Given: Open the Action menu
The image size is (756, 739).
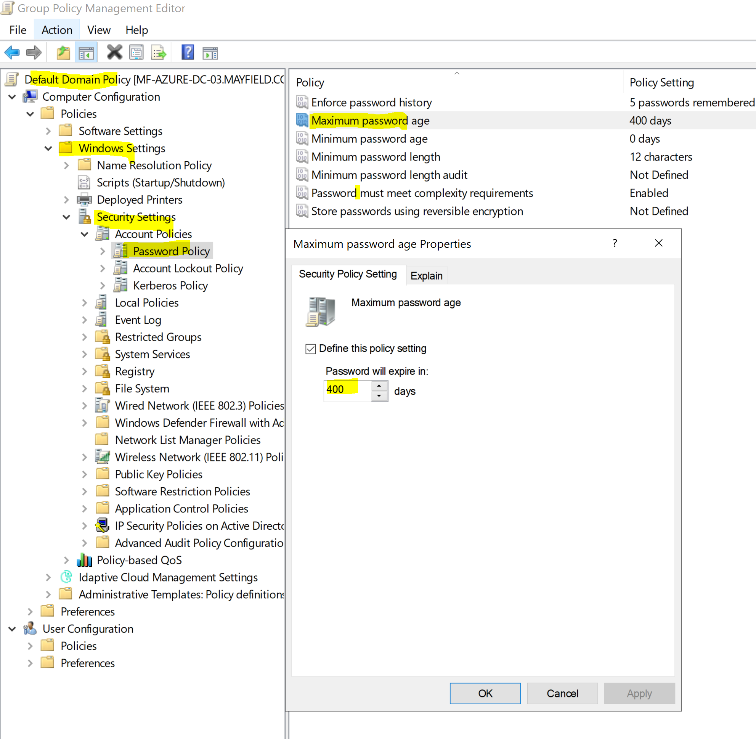Looking at the screenshot, I should [57, 30].
